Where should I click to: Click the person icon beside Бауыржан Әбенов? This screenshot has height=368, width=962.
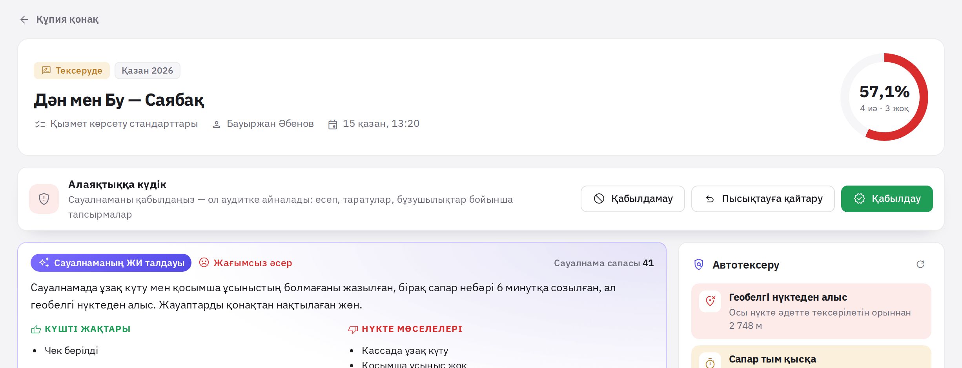tap(216, 124)
